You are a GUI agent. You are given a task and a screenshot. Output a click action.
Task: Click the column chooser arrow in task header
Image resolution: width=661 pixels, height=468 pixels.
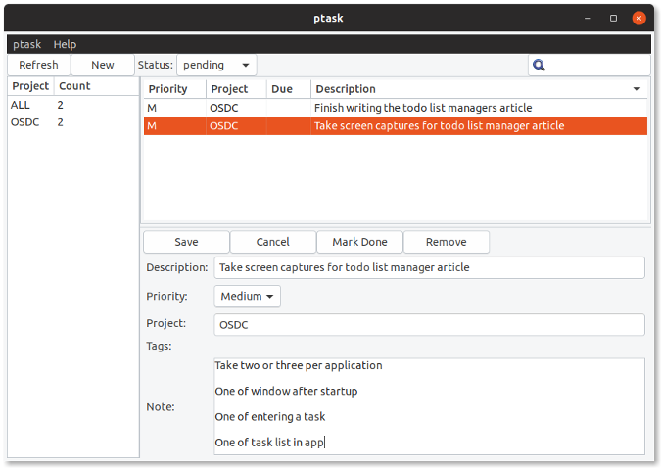pos(637,89)
